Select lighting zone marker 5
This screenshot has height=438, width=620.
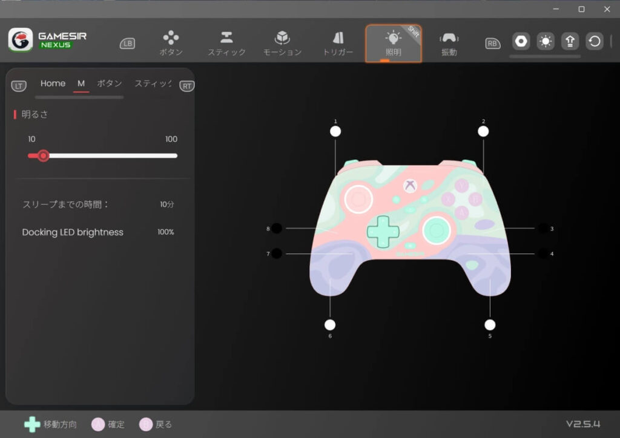490,325
